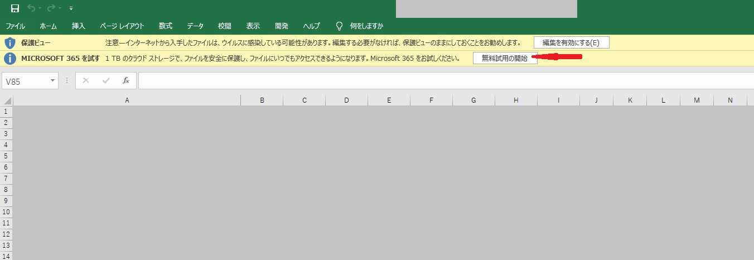754x260 pixels.
Task: Switch to the データ ribbon tab
Action: point(195,26)
